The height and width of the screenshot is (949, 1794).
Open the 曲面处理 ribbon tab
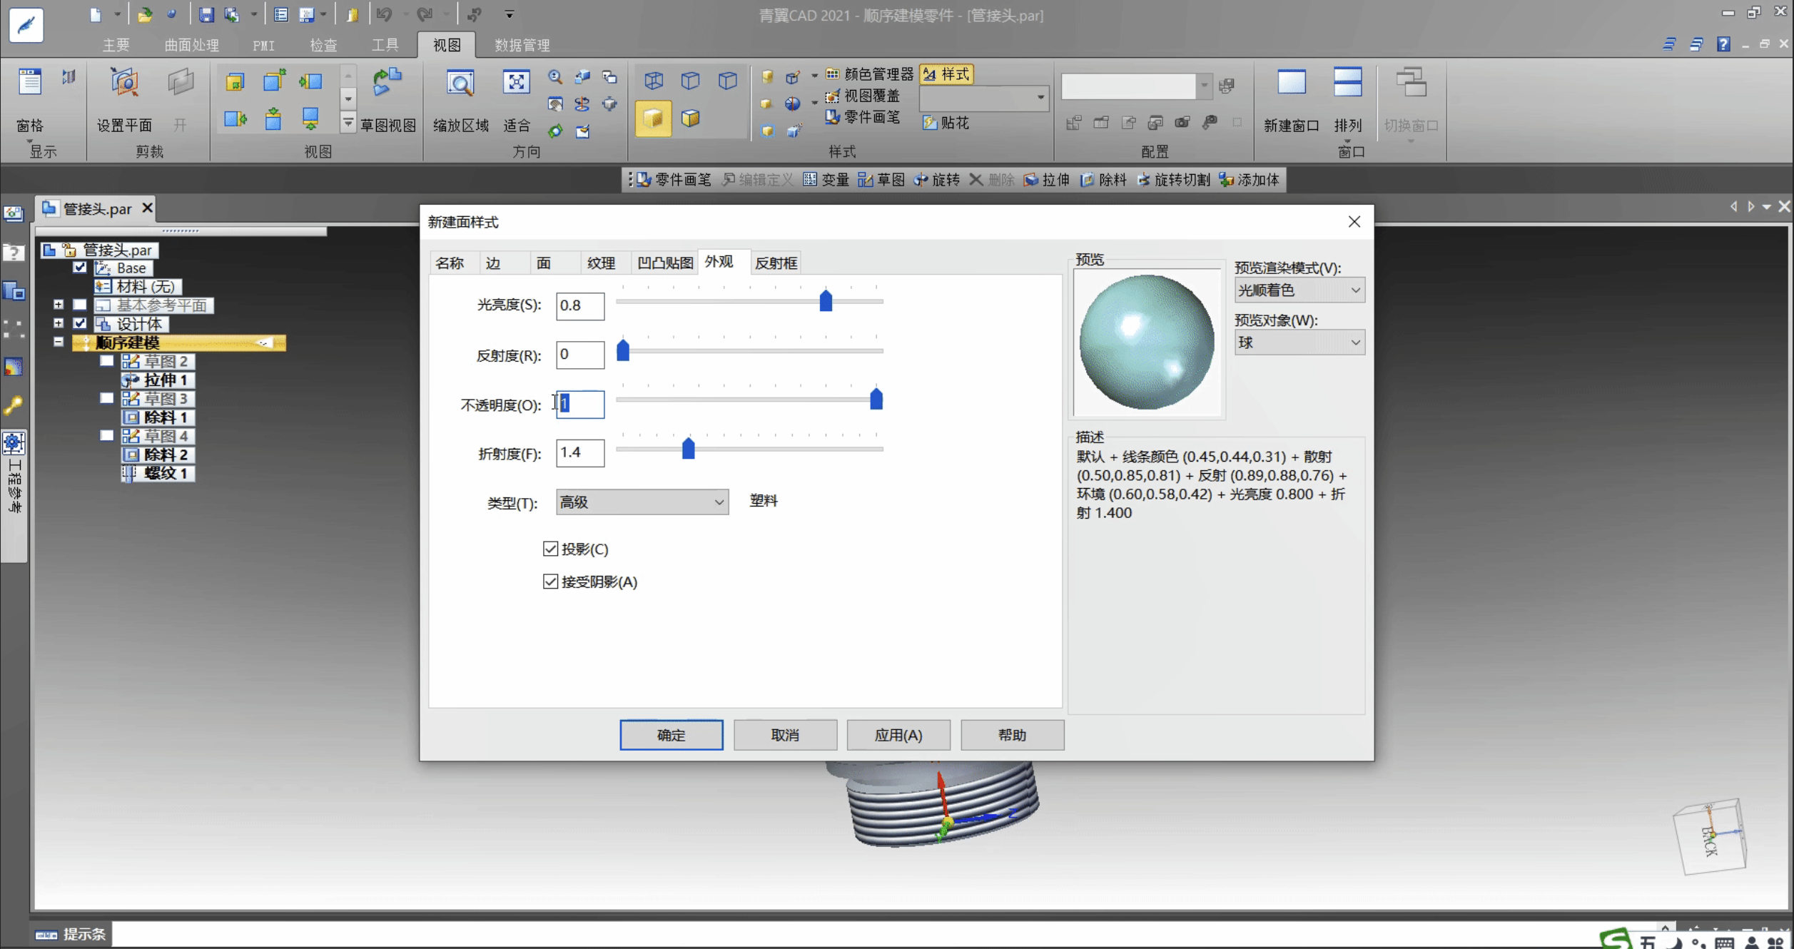coord(191,45)
